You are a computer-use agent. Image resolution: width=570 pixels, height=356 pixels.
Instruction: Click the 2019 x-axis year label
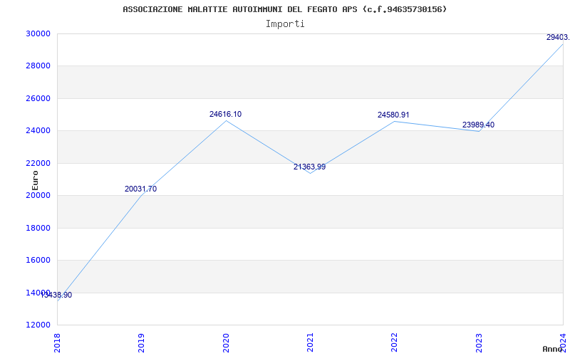coord(141,342)
